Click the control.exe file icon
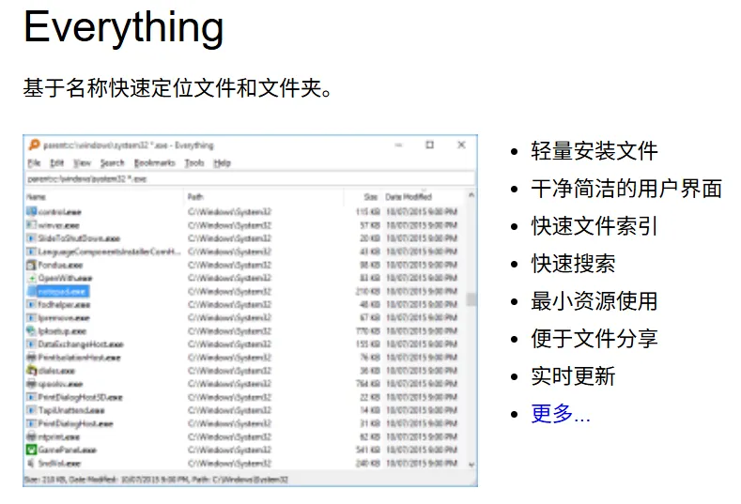The width and height of the screenshot is (741, 504). pos(31,211)
